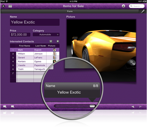
Task: Tap the Search field
Action: pyautogui.click(x=136, y=6)
